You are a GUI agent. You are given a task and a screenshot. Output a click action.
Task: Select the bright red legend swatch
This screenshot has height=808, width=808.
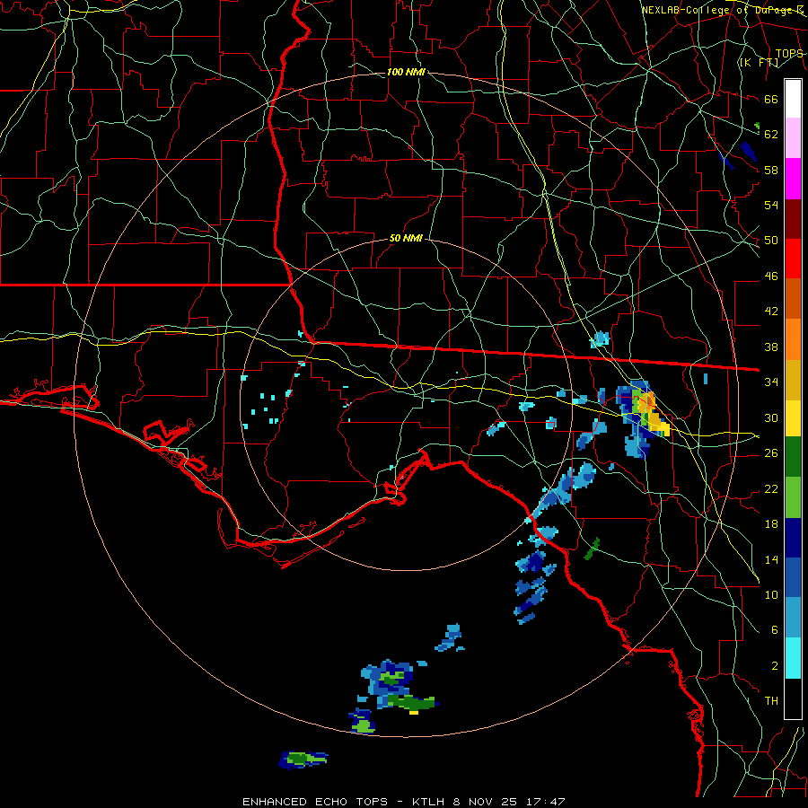coord(793,259)
